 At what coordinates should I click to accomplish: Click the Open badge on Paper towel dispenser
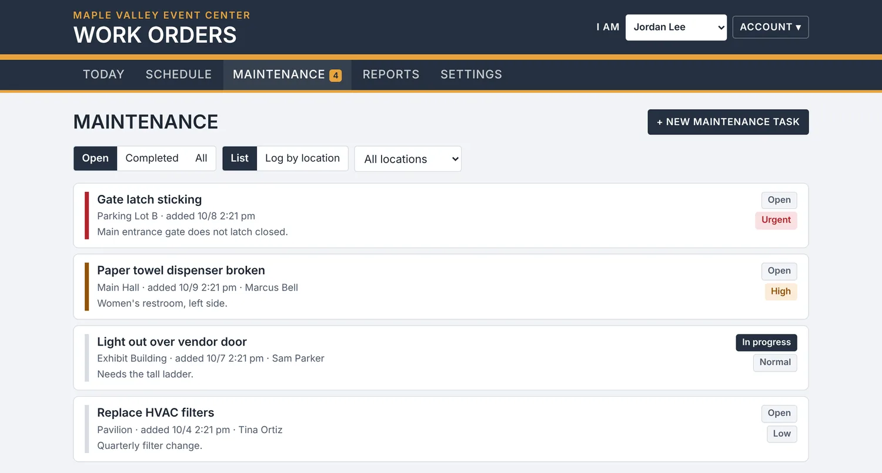point(779,271)
